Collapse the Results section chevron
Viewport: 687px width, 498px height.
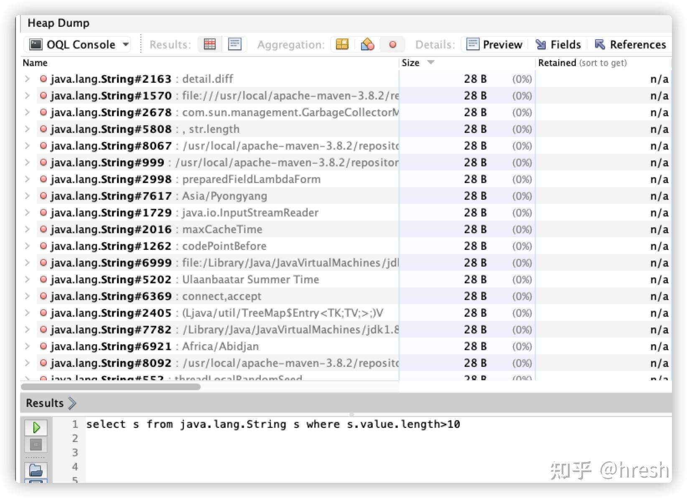pos(73,403)
